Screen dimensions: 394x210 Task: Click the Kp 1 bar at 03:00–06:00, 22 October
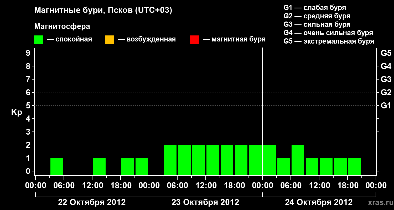[x=57, y=166]
